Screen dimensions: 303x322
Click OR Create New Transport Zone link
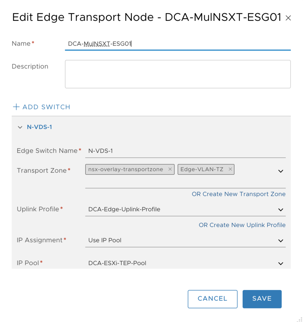coord(239,194)
